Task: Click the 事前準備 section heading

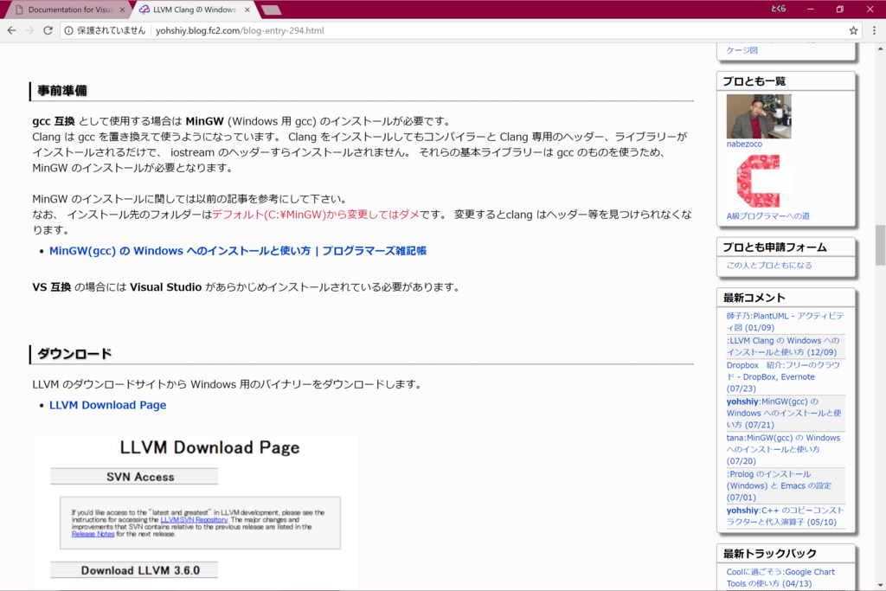Action: coord(62,90)
